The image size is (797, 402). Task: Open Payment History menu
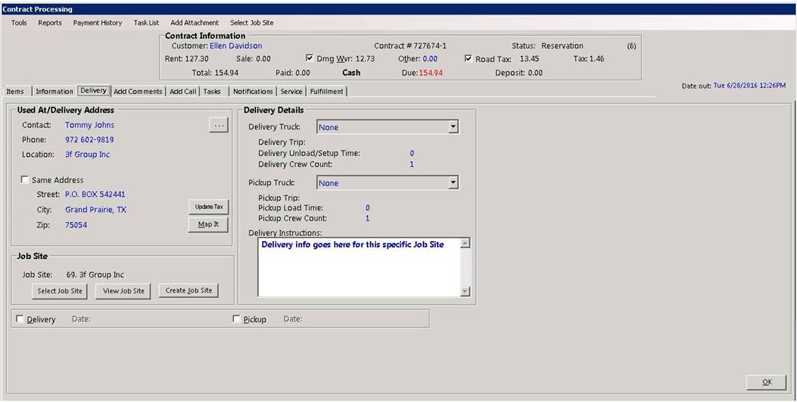click(x=97, y=23)
